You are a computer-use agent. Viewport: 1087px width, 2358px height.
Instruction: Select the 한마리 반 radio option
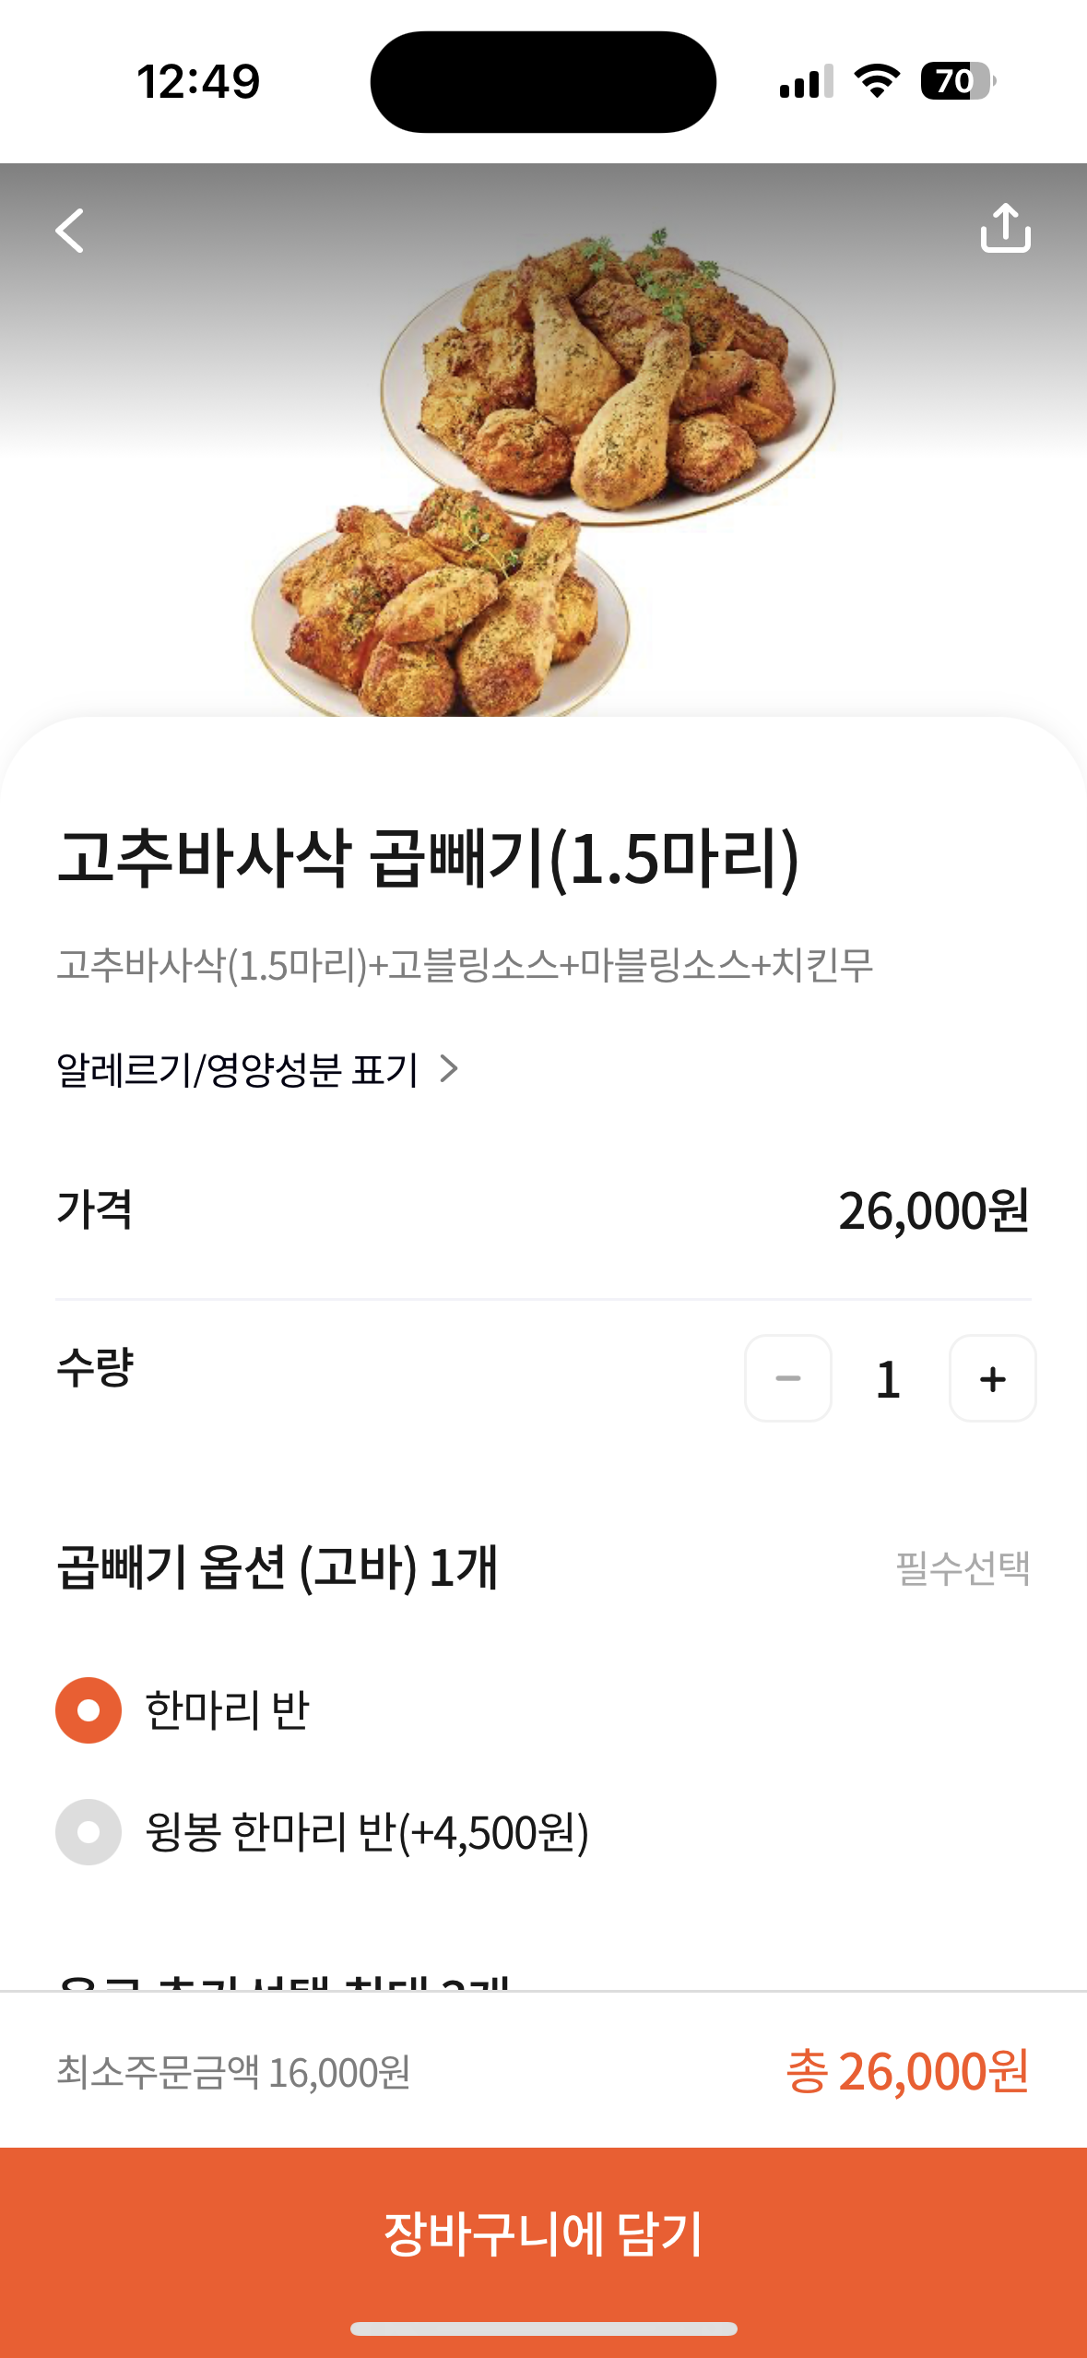[x=89, y=1709]
